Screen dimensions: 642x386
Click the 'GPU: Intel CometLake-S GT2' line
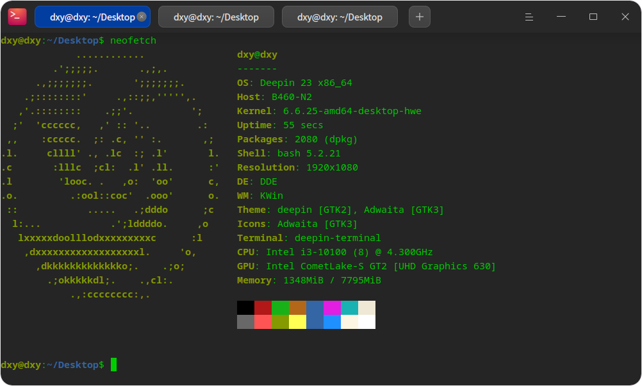coord(366,266)
